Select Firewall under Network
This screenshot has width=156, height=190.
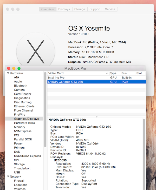19,181
